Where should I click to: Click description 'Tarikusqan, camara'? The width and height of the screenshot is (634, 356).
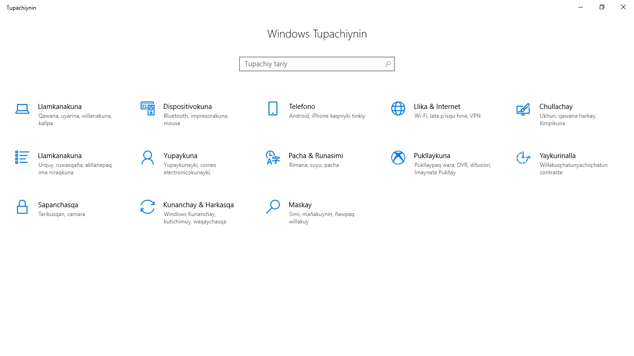pos(62,214)
